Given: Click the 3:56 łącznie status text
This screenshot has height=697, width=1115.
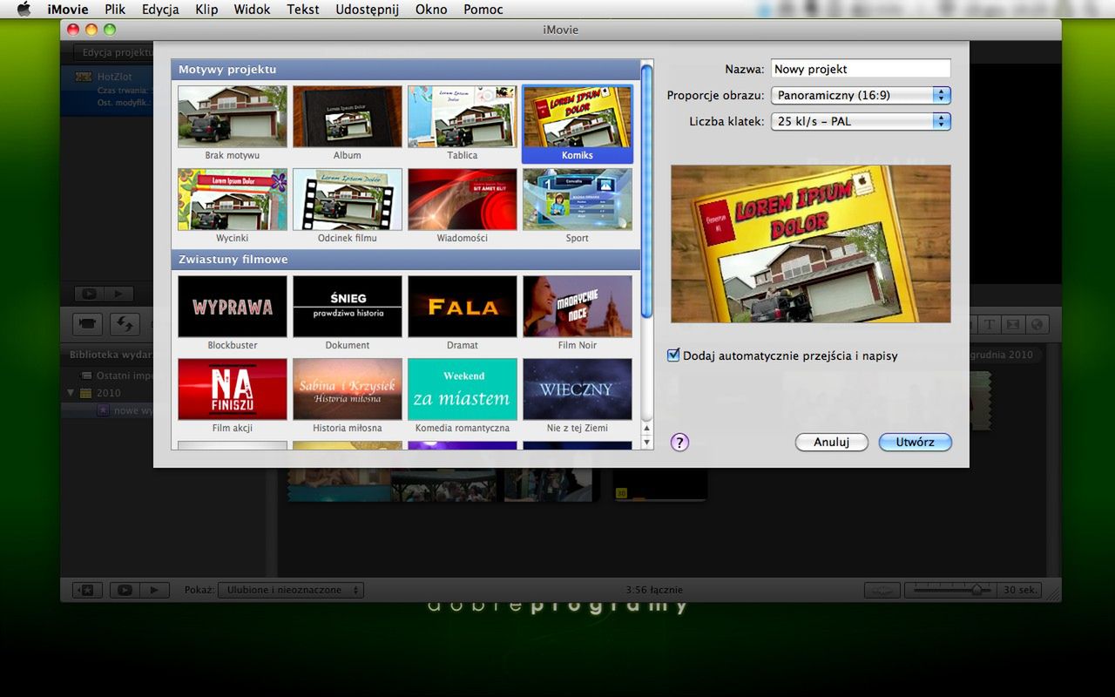Looking at the screenshot, I should tap(654, 590).
